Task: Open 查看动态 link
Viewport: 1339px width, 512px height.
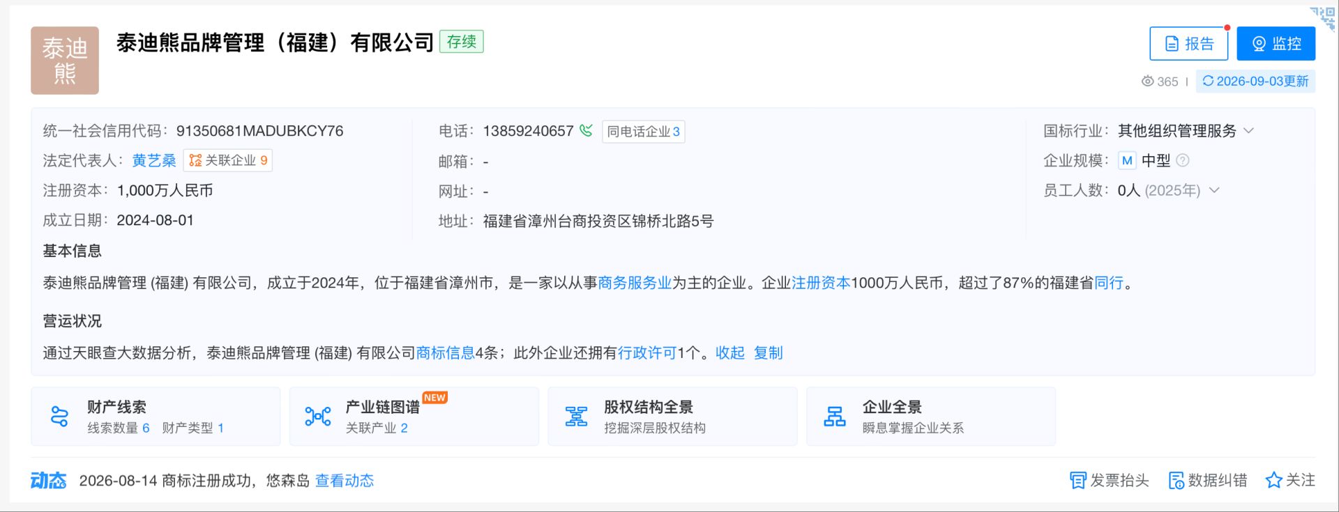Action: 345,481
